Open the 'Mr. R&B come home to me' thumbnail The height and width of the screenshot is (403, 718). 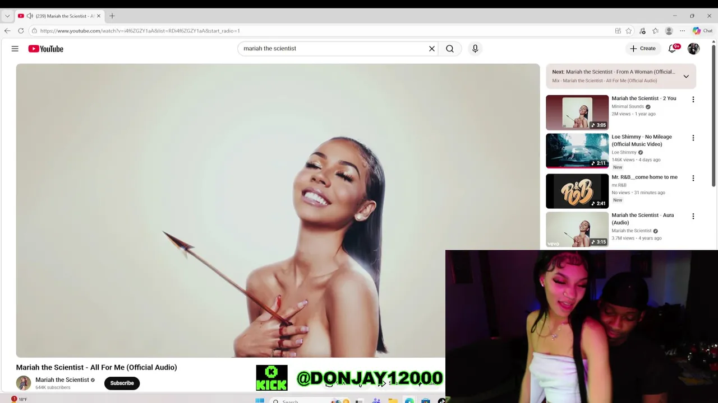(x=577, y=191)
